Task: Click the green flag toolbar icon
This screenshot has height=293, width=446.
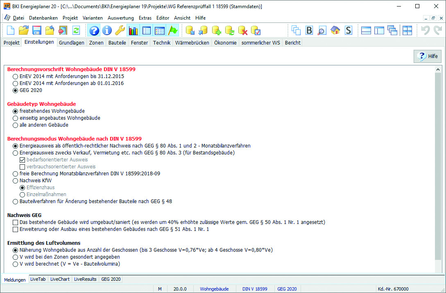Action: 172,31
